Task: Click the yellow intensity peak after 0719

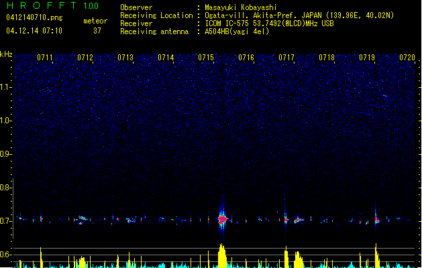Action: 377,256
